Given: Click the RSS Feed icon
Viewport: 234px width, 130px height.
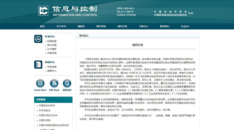Looking at the screenshot, I should (x=54, y=83).
